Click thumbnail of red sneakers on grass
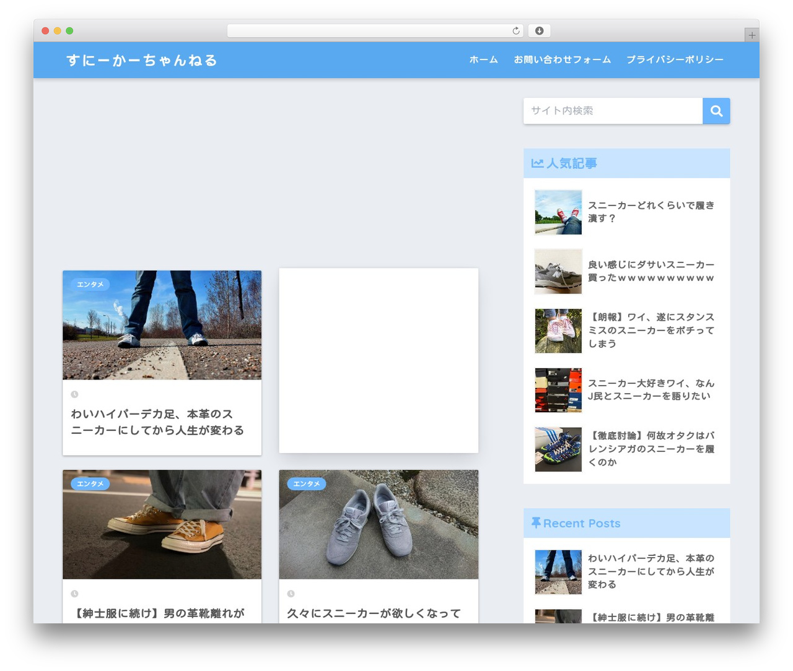This screenshot has height=671, width=793. 558,212
